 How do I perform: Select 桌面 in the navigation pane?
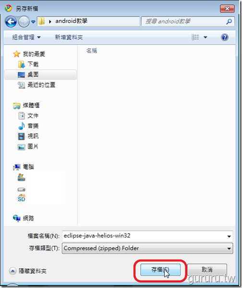click(x=40, y=75)
